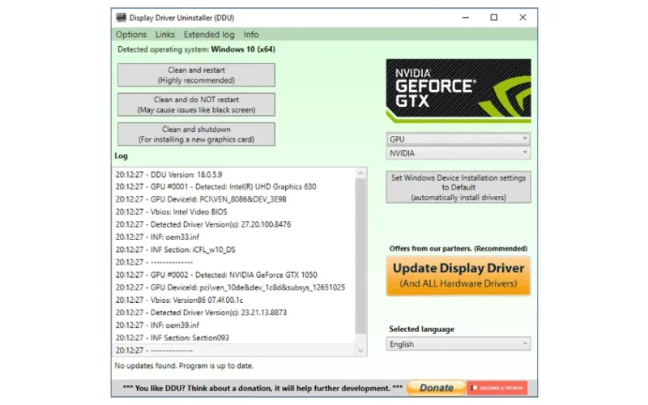Click the Donate button
This screenshot has height=405, width=648.
437,388
